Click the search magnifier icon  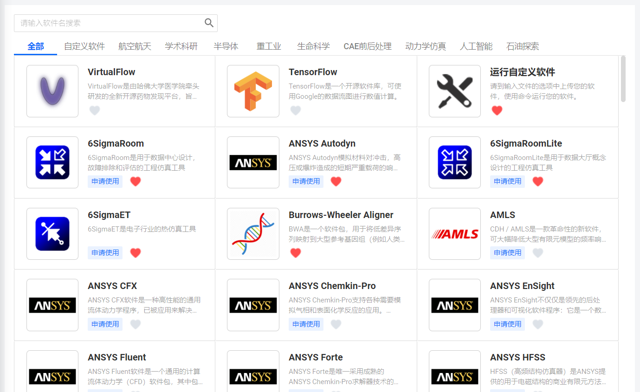point(209,23)
